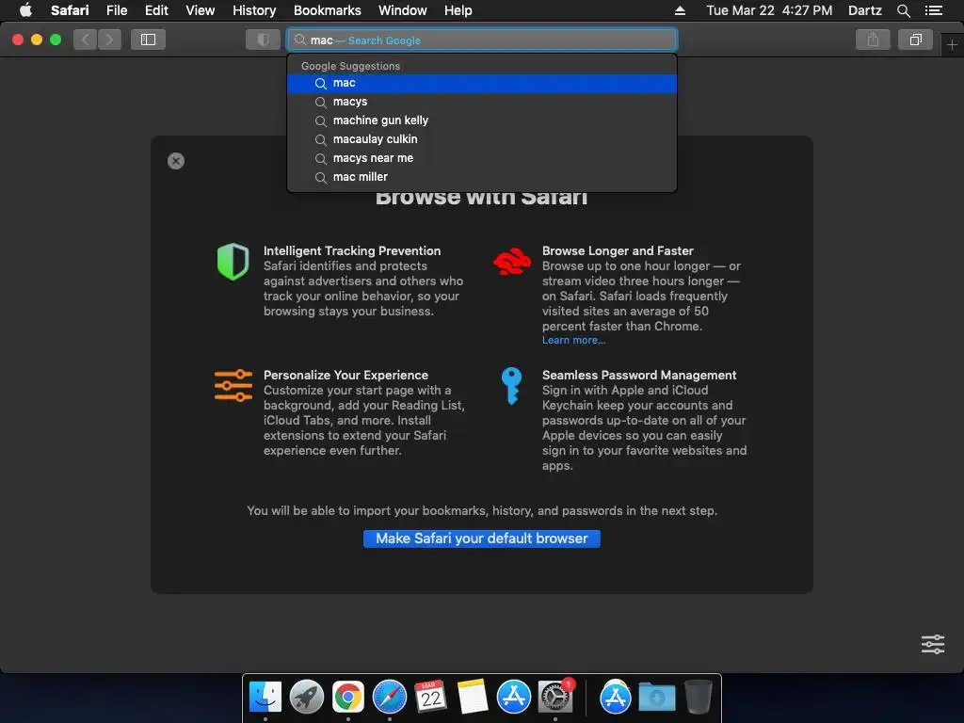This screenshot has height=723, width=964.
Task: Open the Apple menu
Action: [25, 10]
